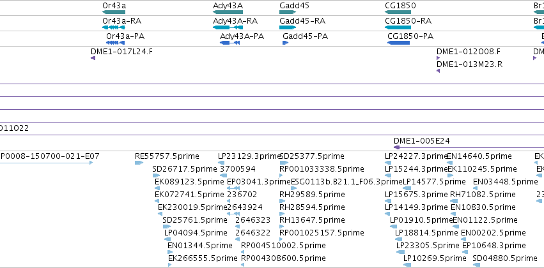Click EK110245.5prime feature

(x=451, y=175)
